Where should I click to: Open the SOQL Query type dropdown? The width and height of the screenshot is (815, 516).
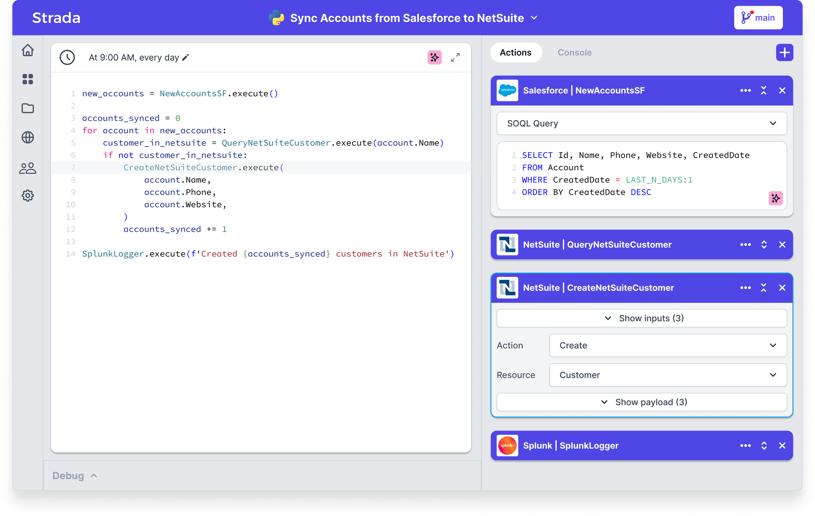[x=641, y=123]
